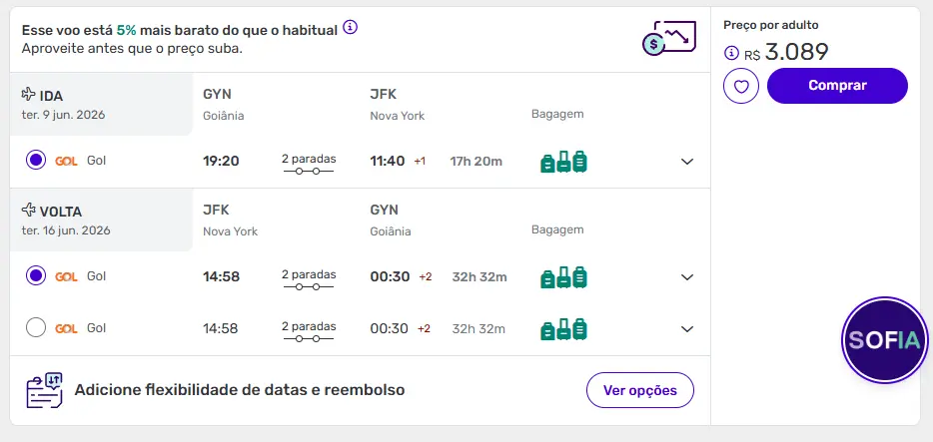This screenshot has width=933, height=442.
Task: Expand first return flight details chevron
Action: point(687,277)
